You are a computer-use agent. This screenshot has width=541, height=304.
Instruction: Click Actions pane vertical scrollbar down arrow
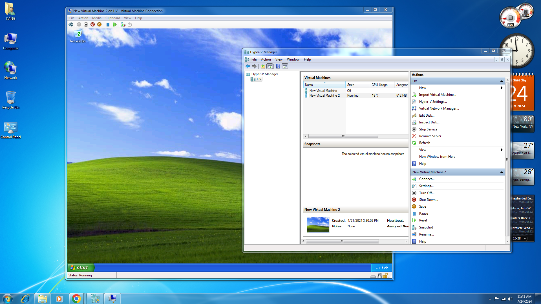507,241
